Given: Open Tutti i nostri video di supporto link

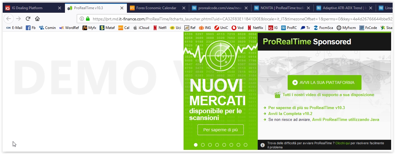Looking at the screenshot, I should click(x=328, y=95).
